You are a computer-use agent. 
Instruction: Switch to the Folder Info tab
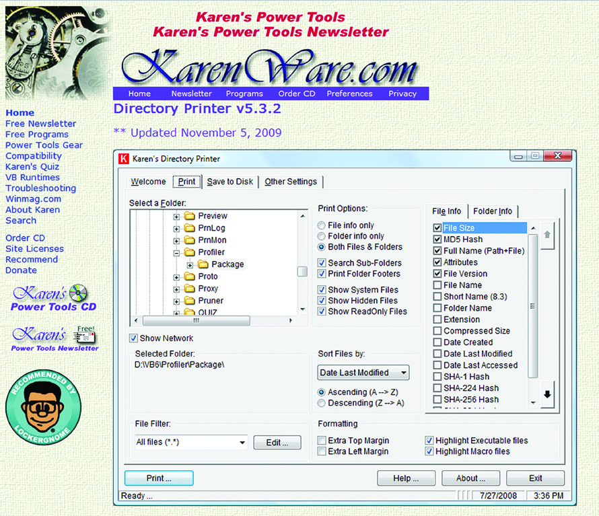(x=493, y=211)
